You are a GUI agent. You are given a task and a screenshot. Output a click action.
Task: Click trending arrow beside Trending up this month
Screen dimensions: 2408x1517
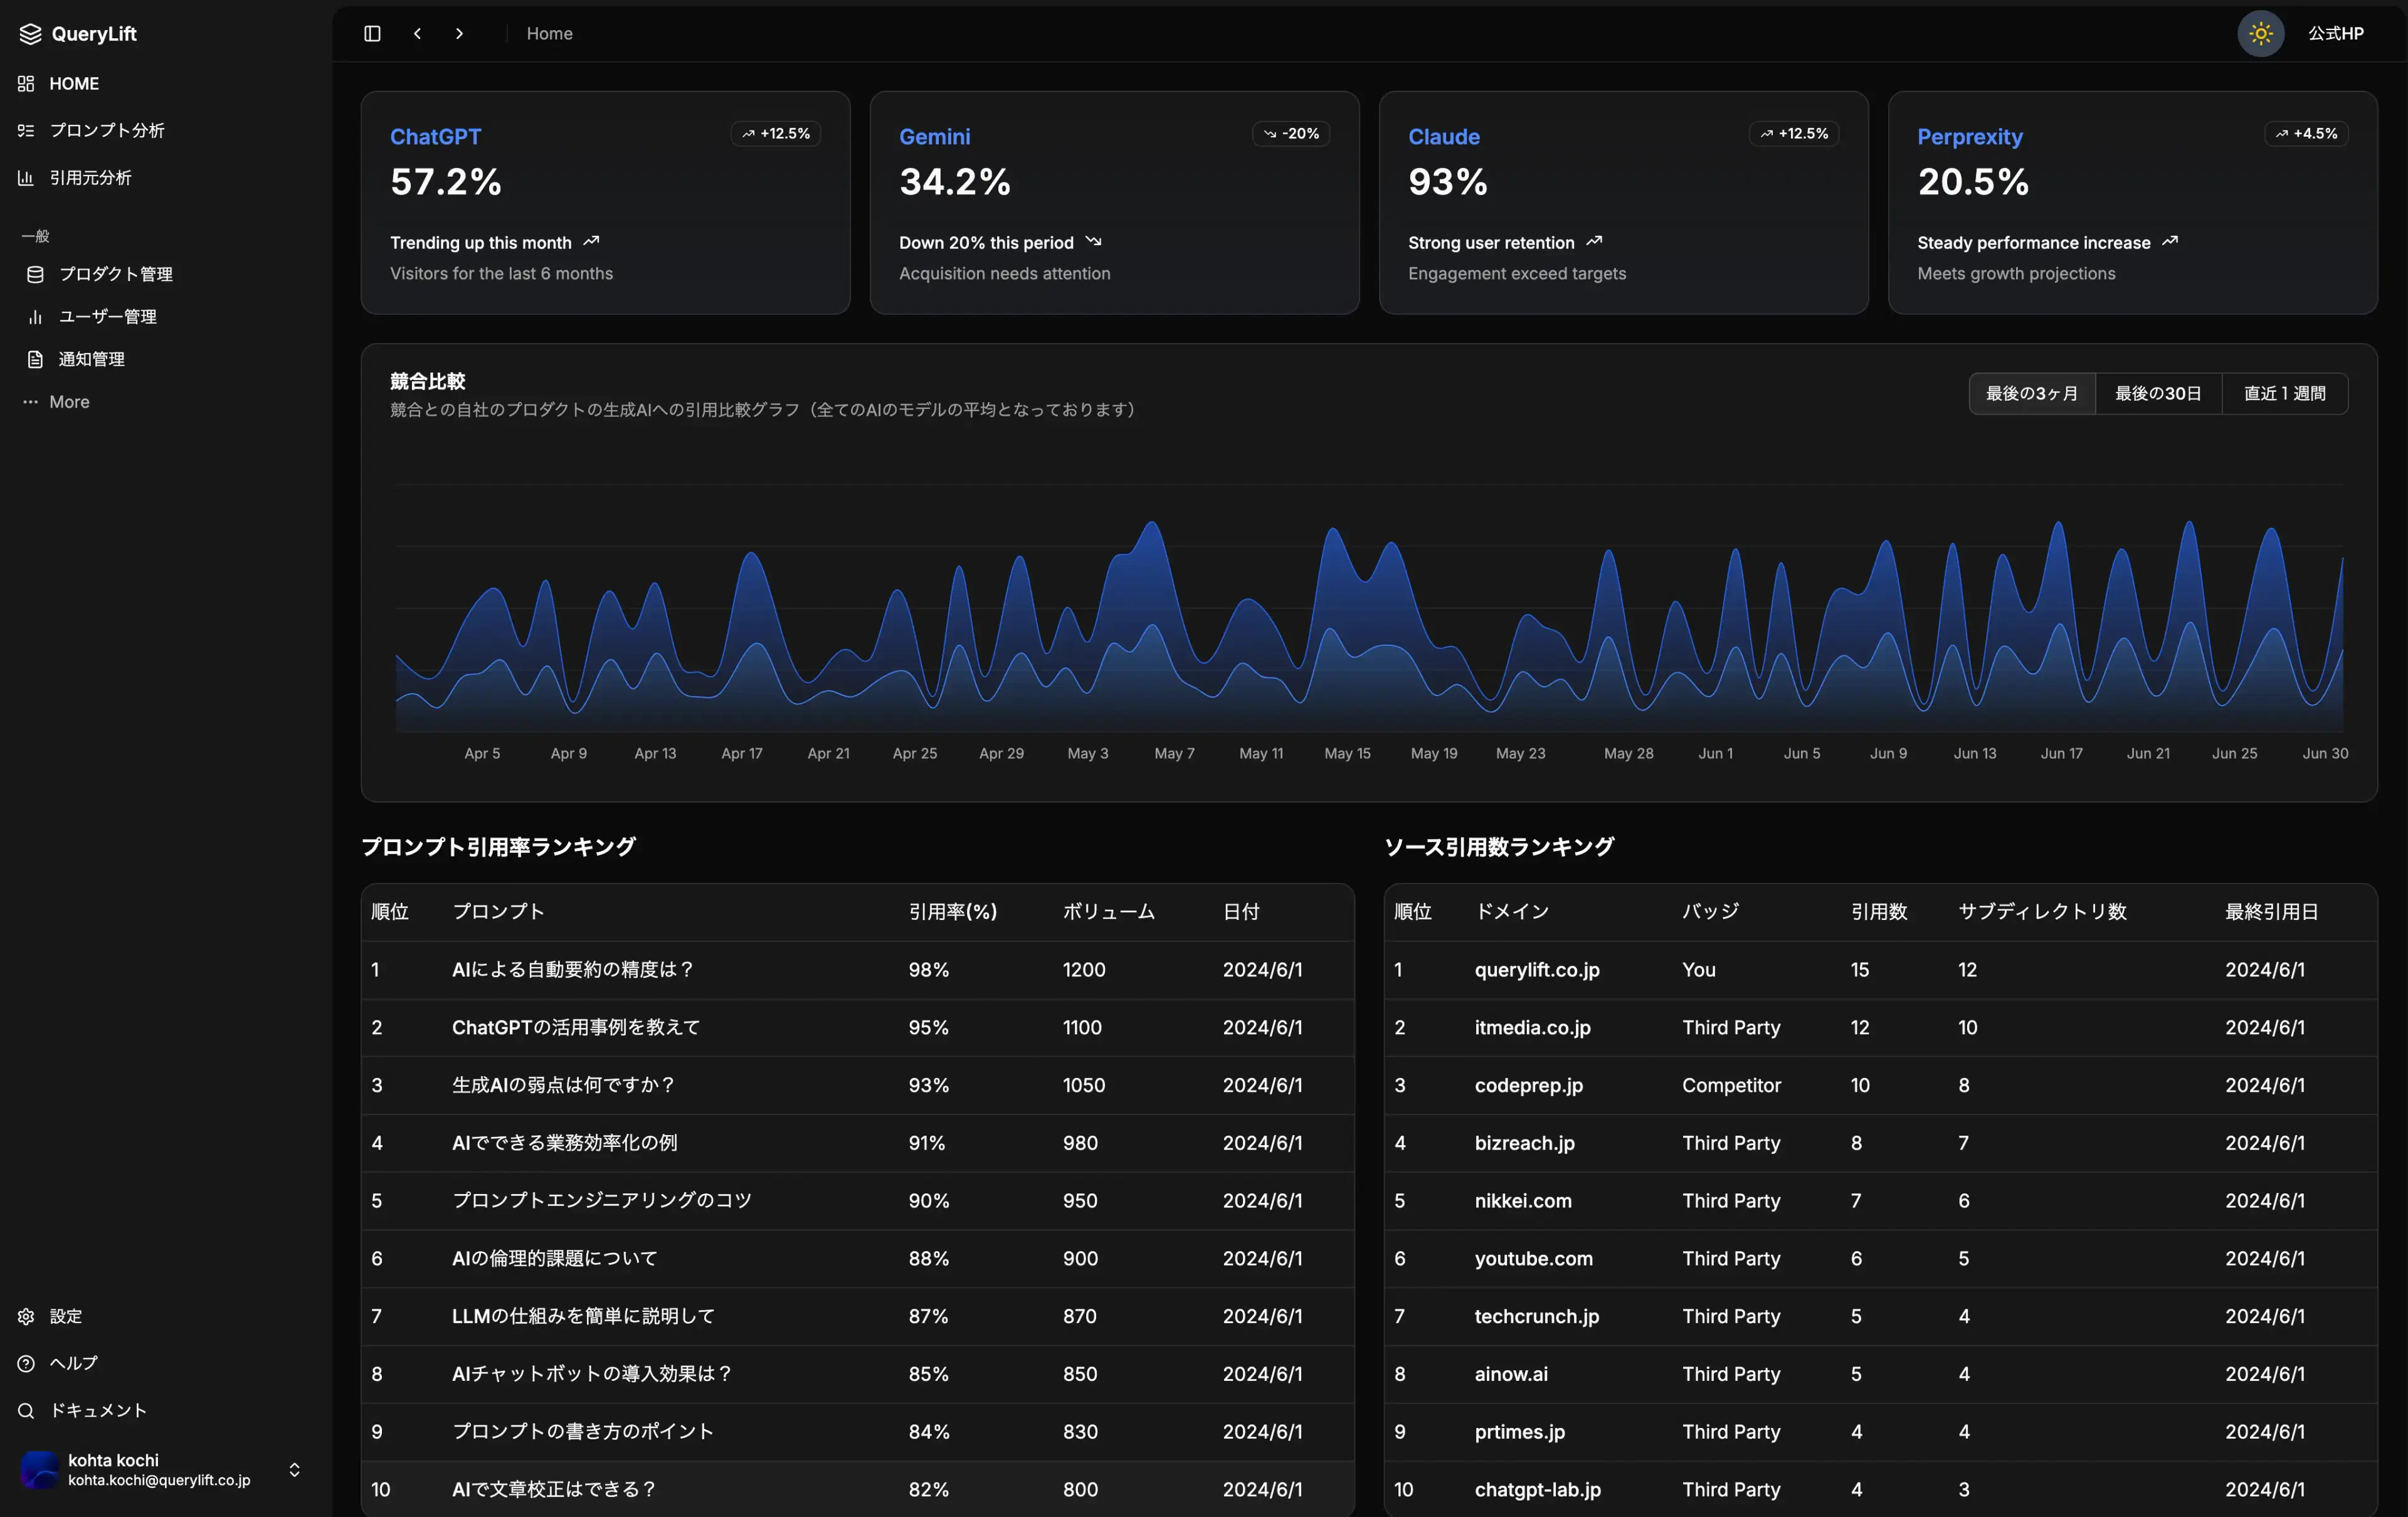pyautogui.click(x=592, y=241)
